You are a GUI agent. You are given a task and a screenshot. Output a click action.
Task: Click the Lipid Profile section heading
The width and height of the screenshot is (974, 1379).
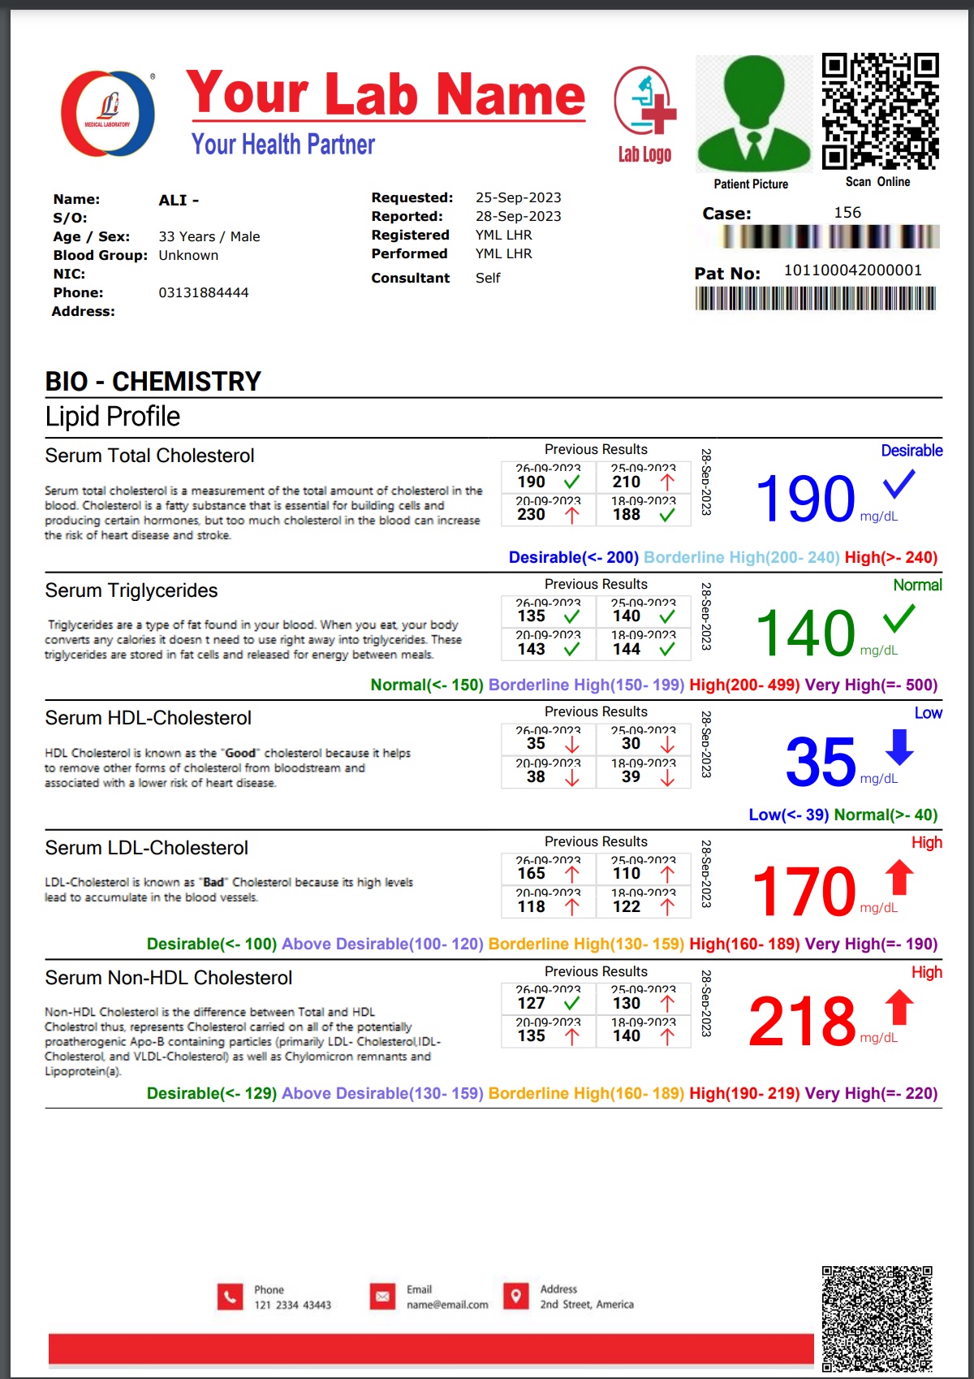click(x=113, y=417)
